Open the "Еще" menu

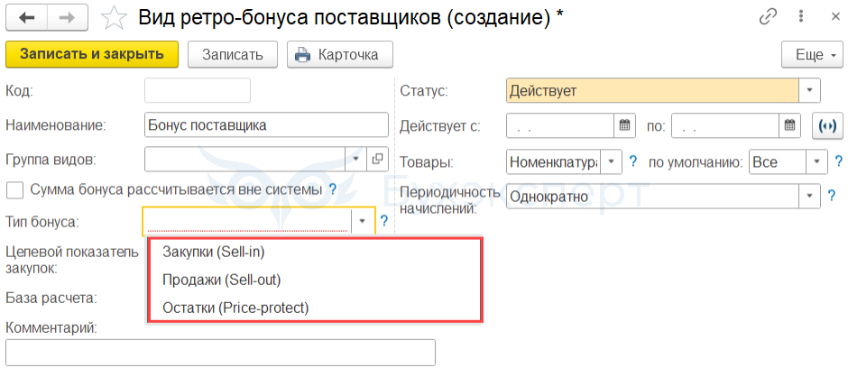coord(812,54)
